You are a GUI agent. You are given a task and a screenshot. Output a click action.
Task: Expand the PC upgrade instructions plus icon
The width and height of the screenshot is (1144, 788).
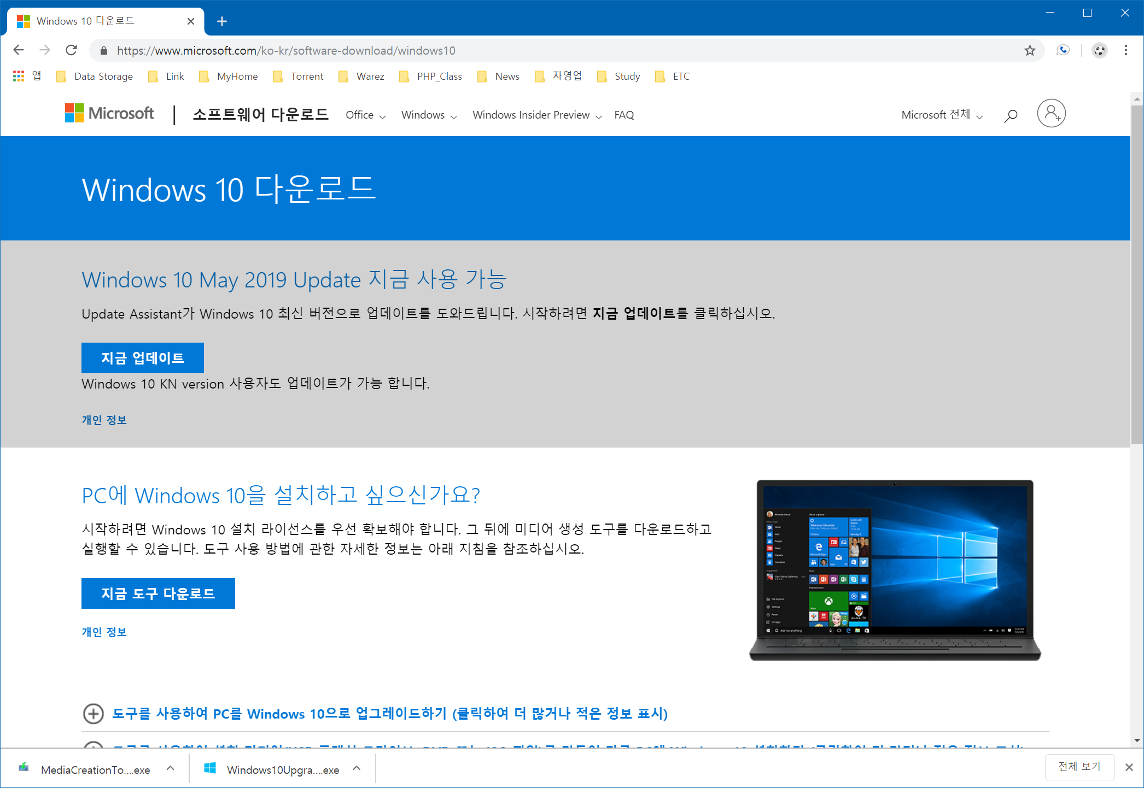pos(94,714)
